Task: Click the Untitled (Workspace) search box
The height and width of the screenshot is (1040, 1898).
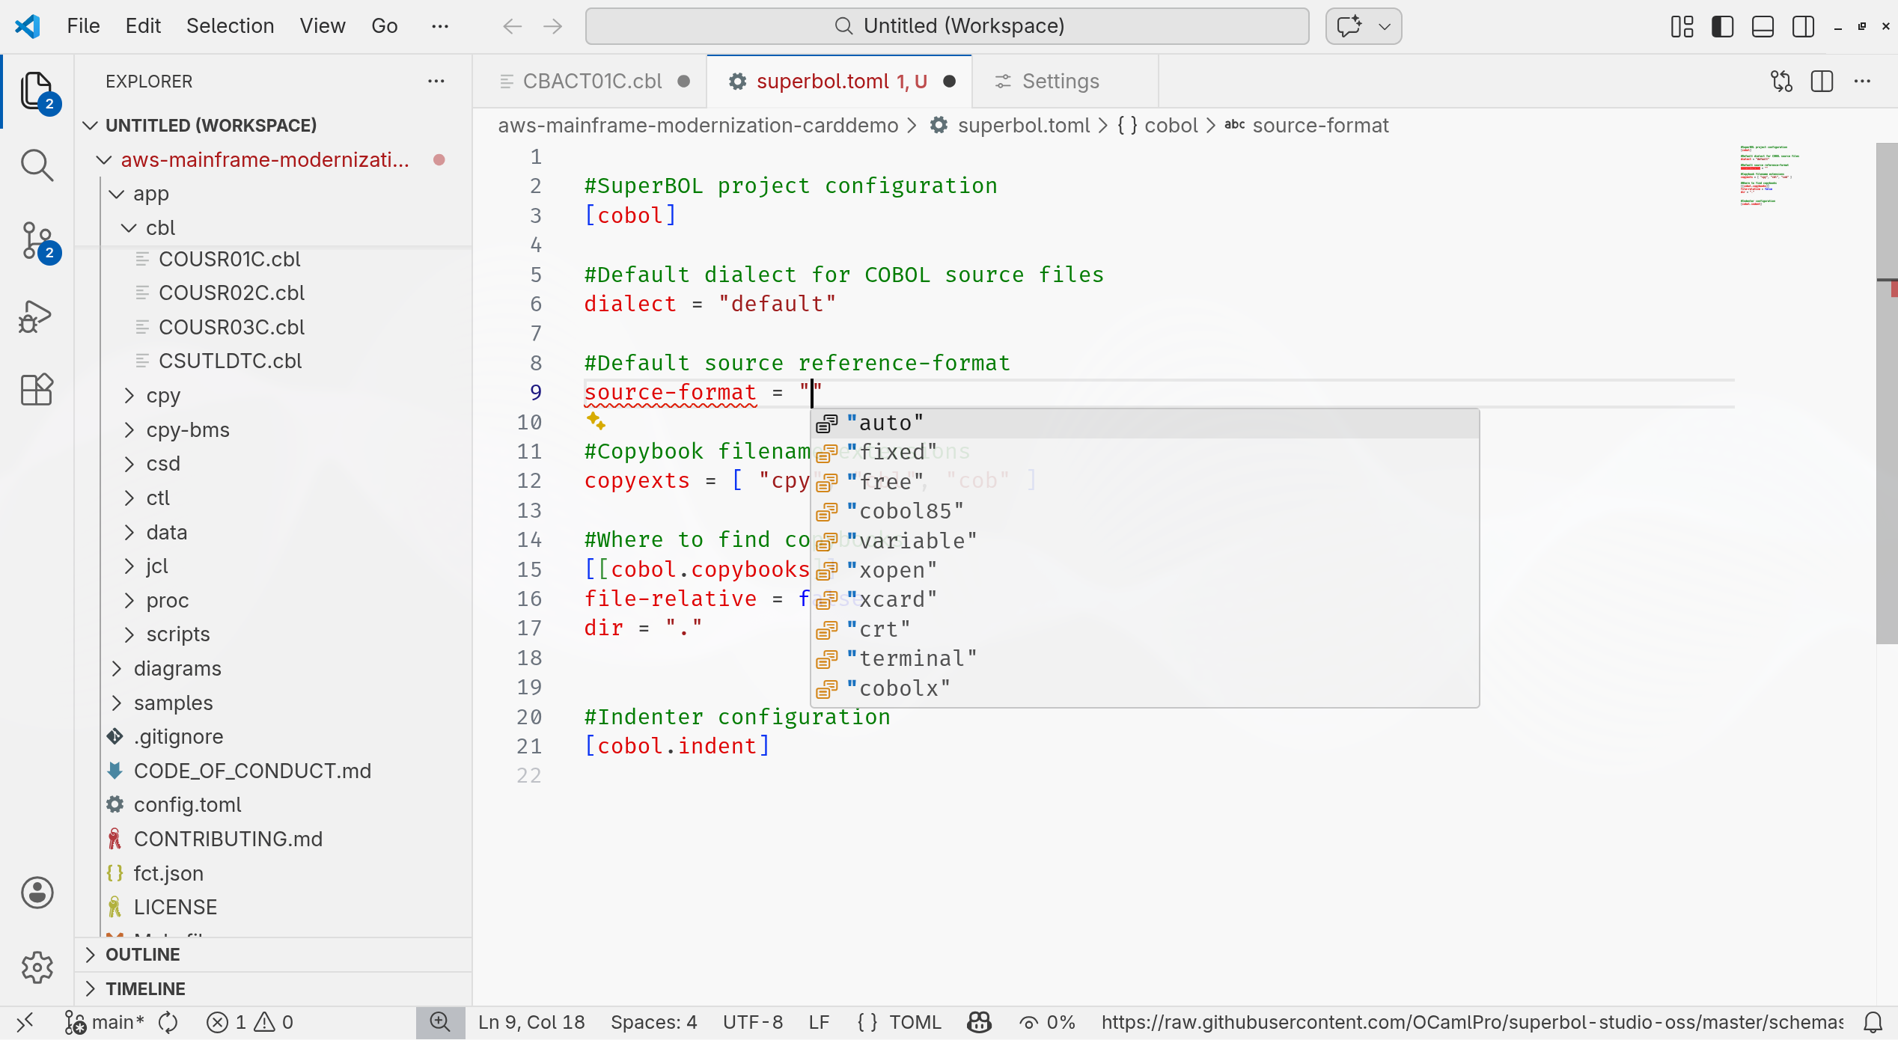Action: pos(948,26)
